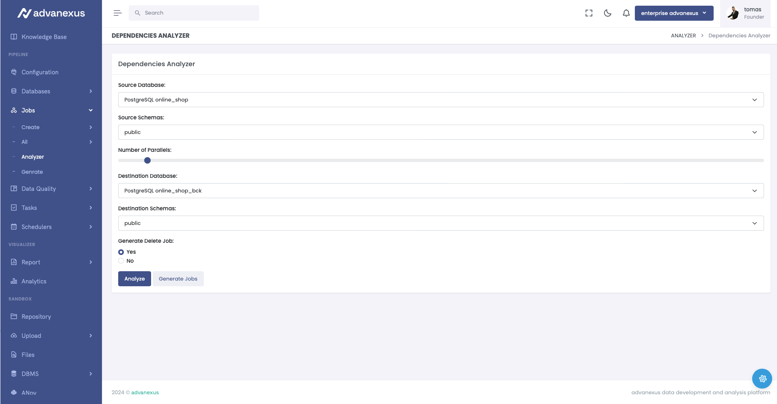
Task: Open the enterprise advanexus workspace dropdown
Action: pos(674,13)
